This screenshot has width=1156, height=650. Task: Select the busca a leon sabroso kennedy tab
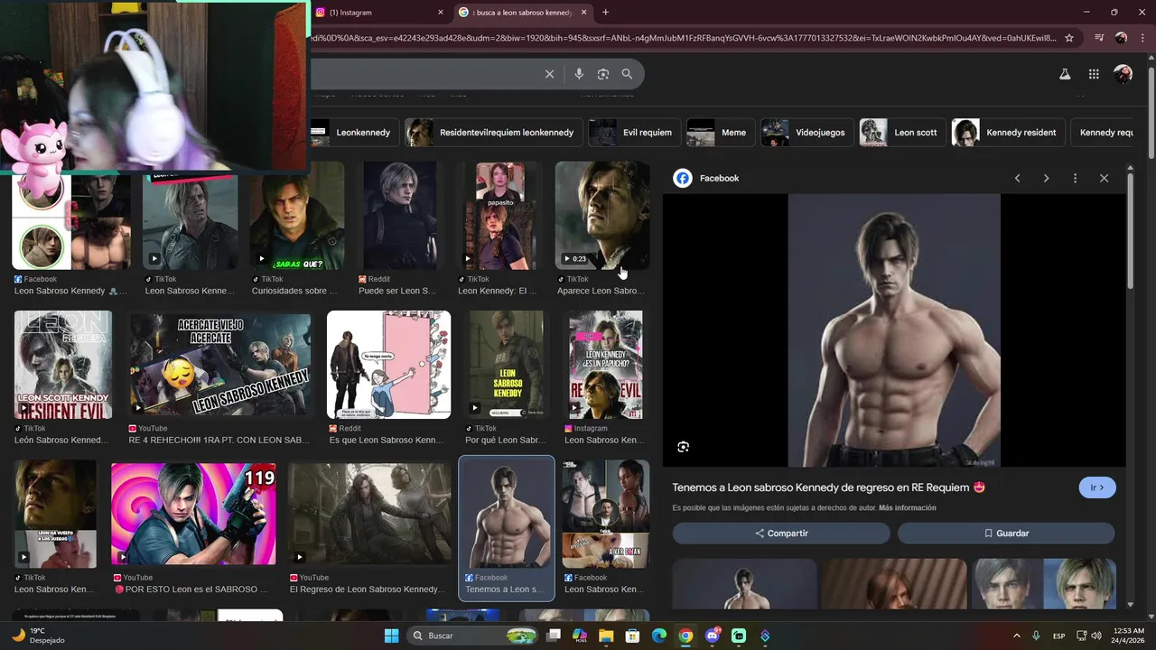[x=523, y=13]
